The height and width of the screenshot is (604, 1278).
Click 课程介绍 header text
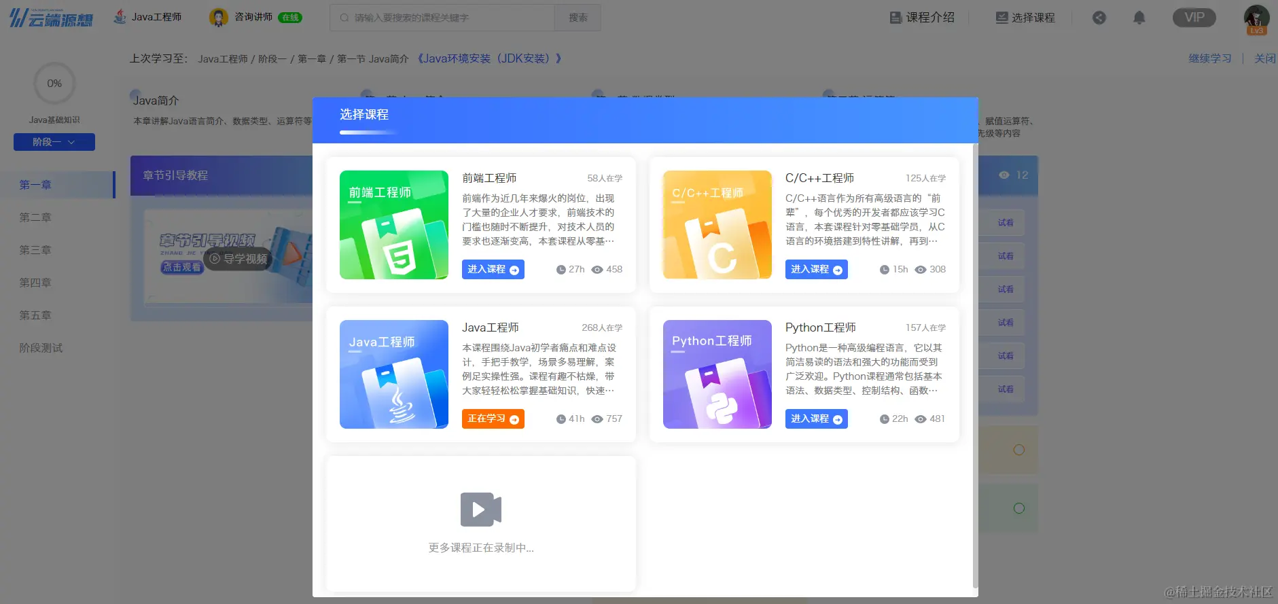click(930, 18)
